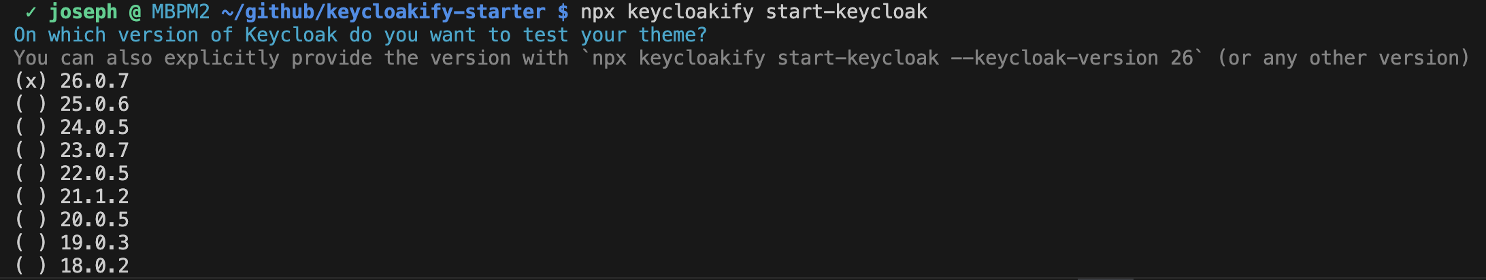Image resolution: width=1486 pixels, height=280 pixels.
Task: Click the hostname MBPM2 in the prompt
Action: [x=180, y=12]
